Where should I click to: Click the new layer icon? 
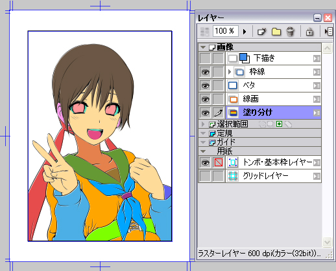point(262,32)
